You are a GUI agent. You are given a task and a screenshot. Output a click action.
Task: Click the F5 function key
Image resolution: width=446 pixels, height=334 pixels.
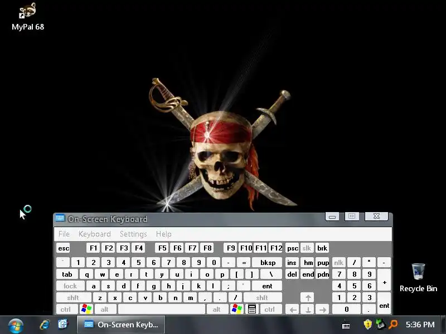162,248
